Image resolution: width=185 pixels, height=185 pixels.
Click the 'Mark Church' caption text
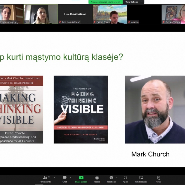[150, 154]
